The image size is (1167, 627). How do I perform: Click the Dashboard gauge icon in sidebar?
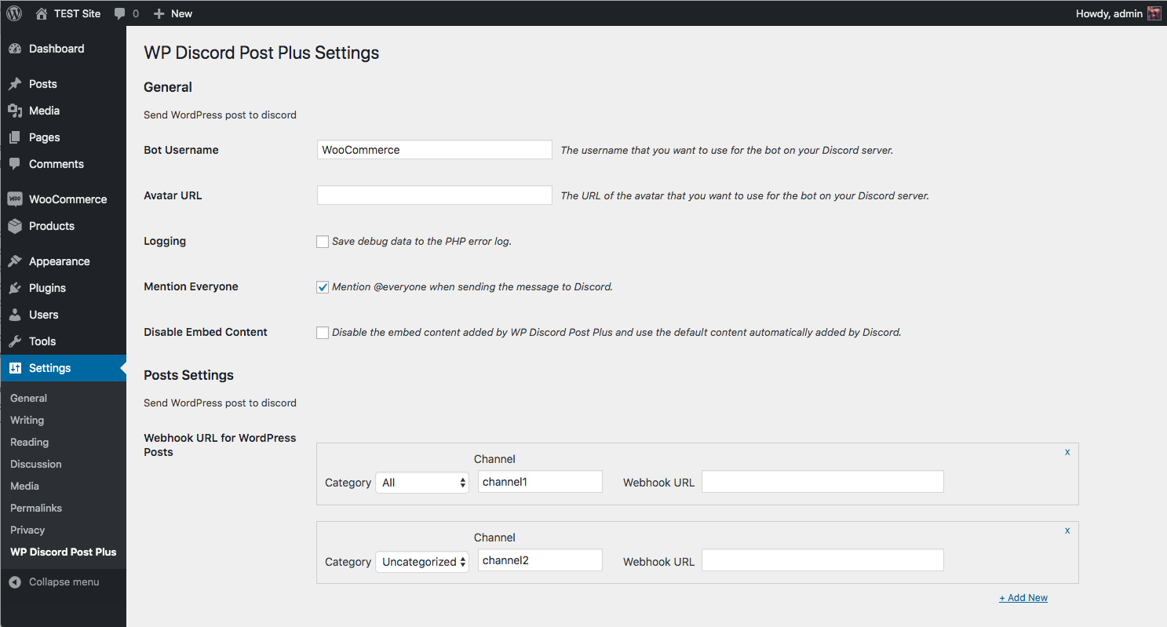(x=15, y=49)
